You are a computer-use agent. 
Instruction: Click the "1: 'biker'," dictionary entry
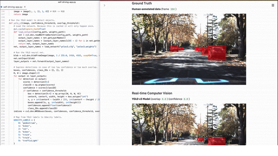point(25,126)
